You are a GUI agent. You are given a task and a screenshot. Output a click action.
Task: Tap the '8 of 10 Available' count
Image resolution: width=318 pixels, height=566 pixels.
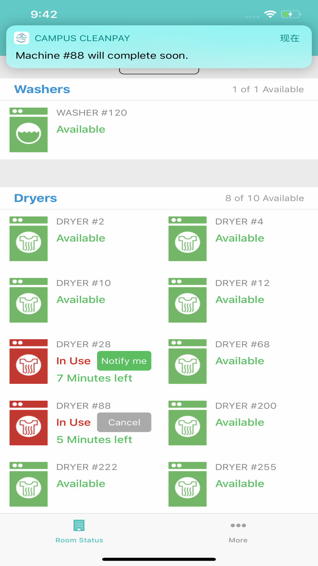pyautogui.click(x=265, y=198)
